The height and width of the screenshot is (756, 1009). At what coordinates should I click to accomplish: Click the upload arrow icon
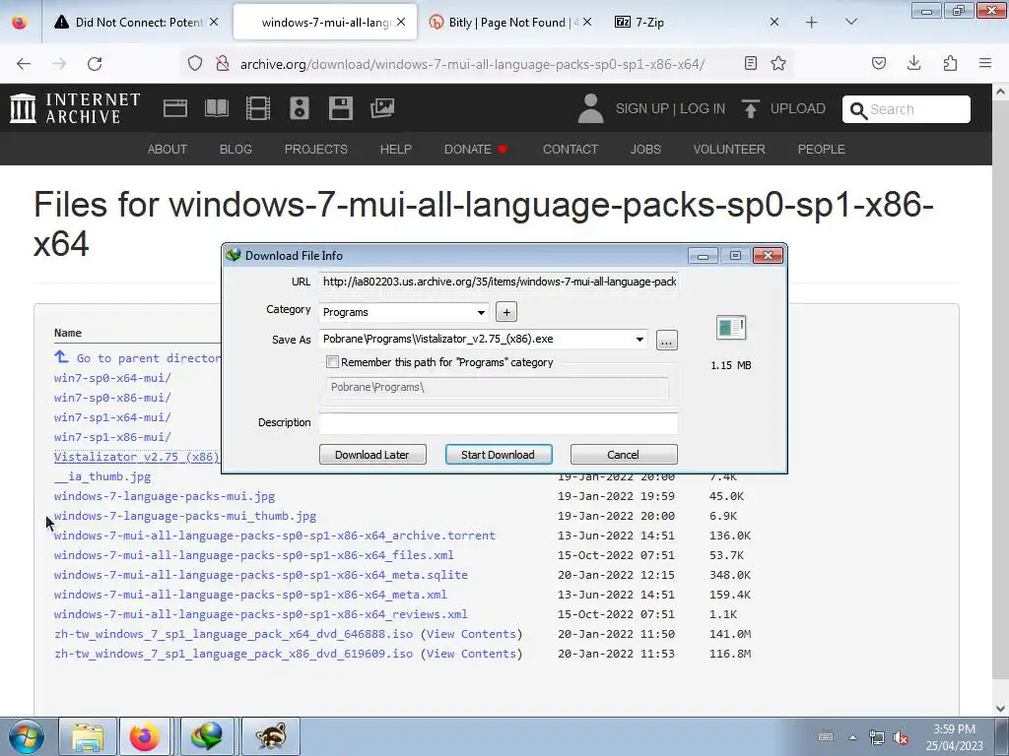point(750,108)
